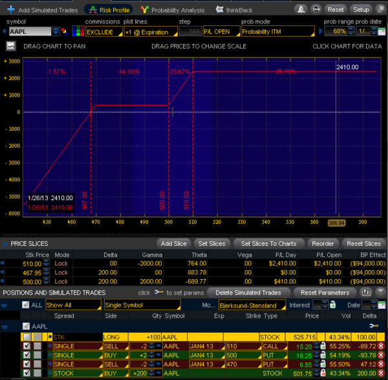Open the Show All filter dropdown
Screen dimensions: 388x380
tap(73, 305)
